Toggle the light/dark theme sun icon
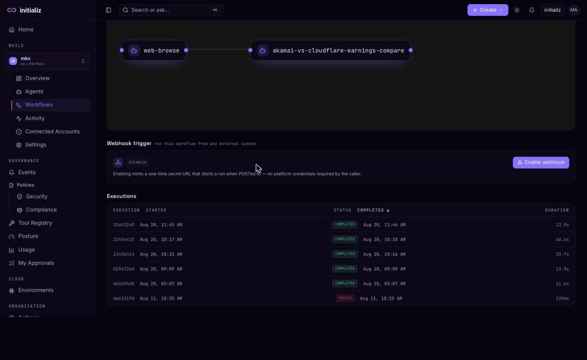The image size is (587, 360). pyautogui.click(x=517, y=10)
